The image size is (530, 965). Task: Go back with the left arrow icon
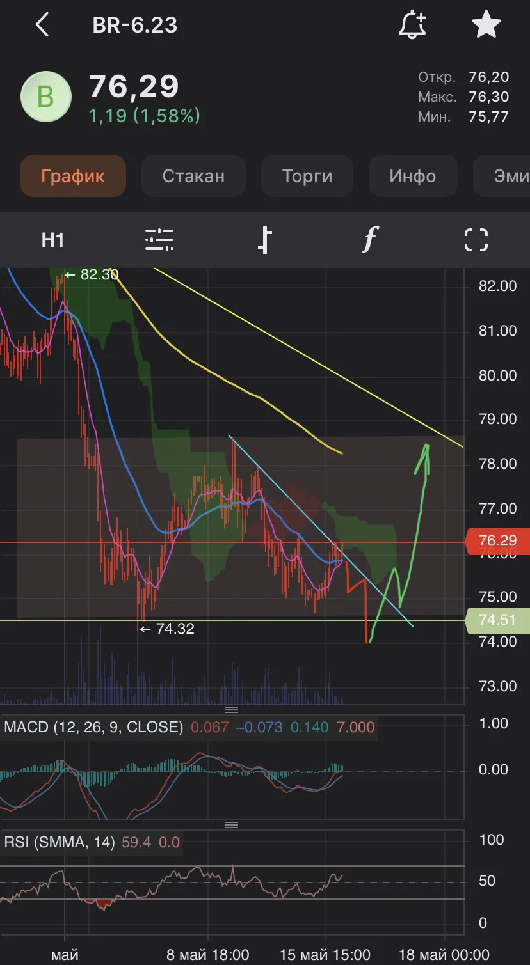(x=42, y=26)
